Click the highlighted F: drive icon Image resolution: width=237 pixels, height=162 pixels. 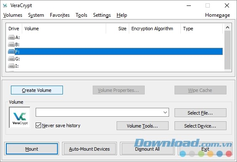11,52
